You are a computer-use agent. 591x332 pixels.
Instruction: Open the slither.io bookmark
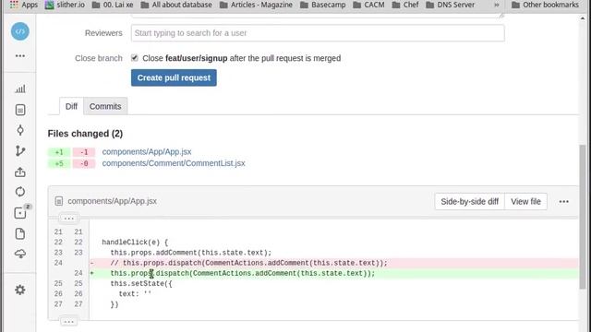click(65, 5)
